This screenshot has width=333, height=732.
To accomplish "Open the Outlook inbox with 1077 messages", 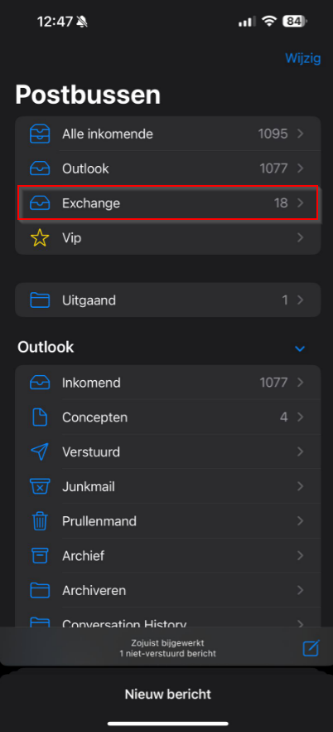I will [167, 168].
